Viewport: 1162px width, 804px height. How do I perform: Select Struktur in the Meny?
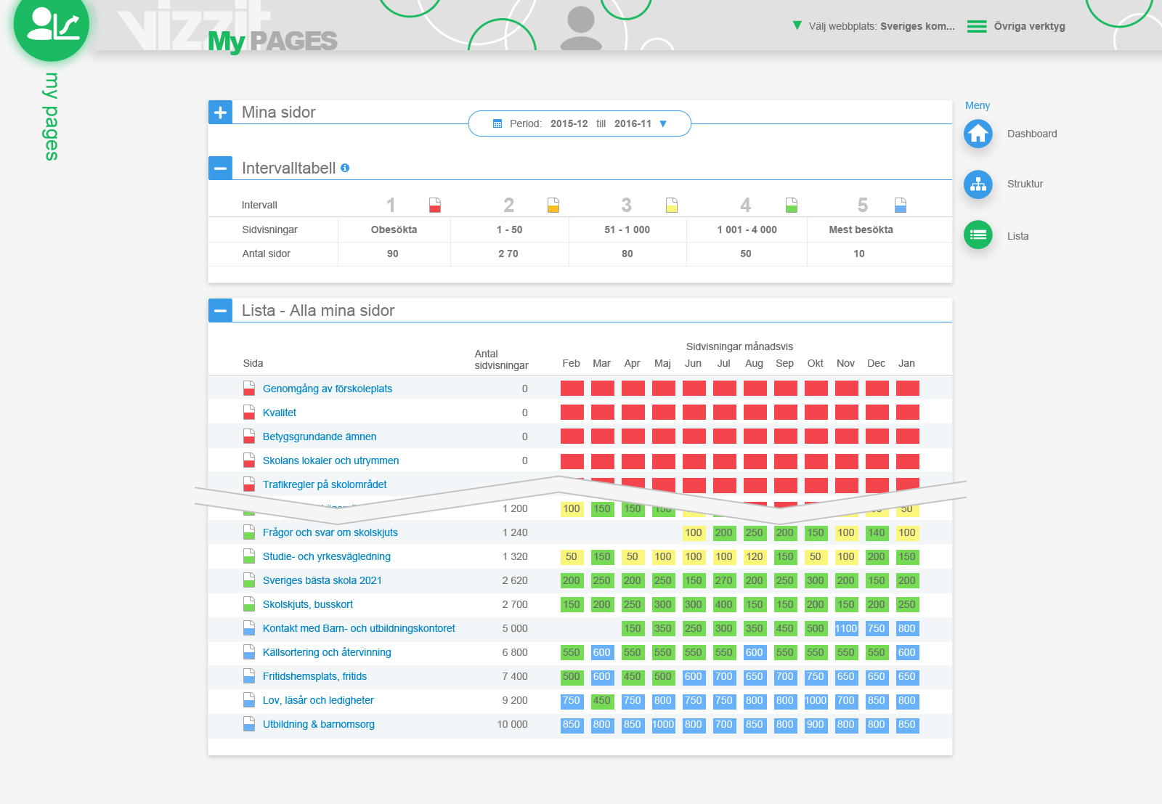tap(1025, 184)
